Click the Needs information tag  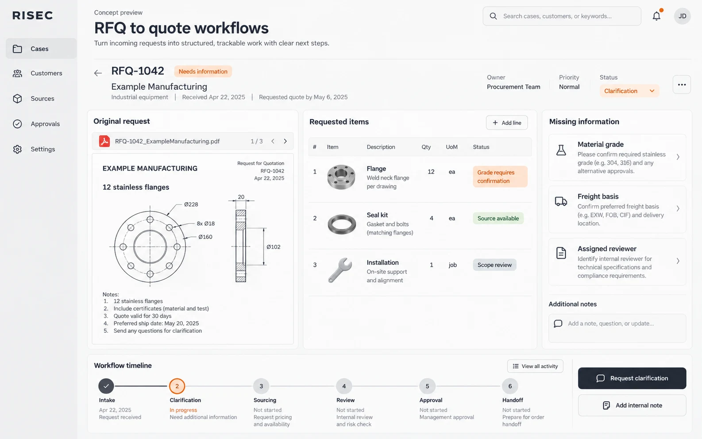[203, 71]
